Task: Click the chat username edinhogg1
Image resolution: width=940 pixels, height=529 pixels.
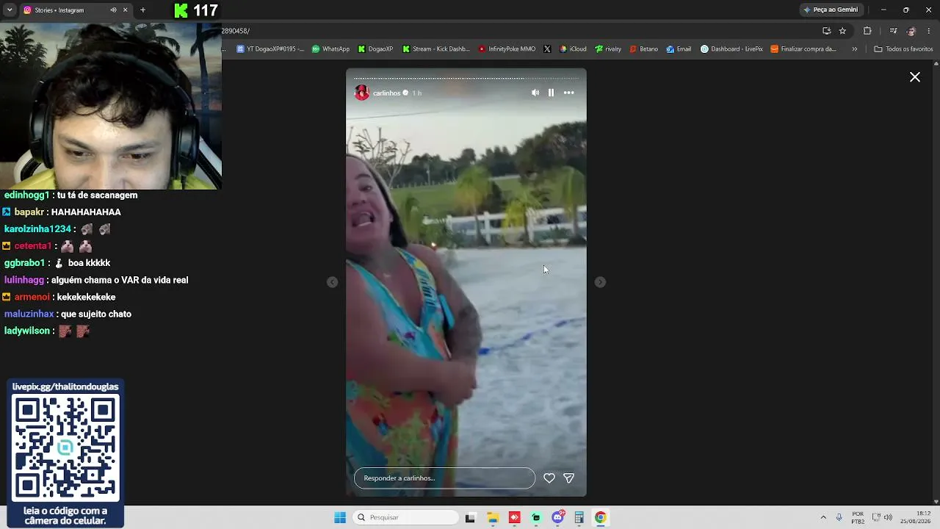Action: (26, 195)
